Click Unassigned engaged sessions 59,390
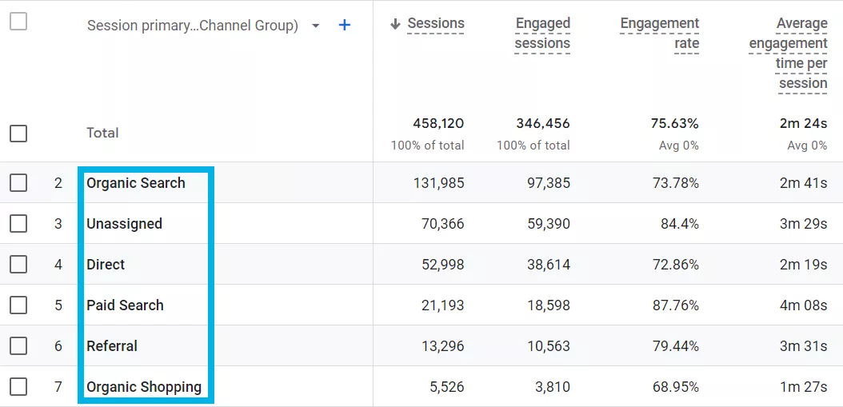Screen dimensions: 843x407 tap(549, 224)
